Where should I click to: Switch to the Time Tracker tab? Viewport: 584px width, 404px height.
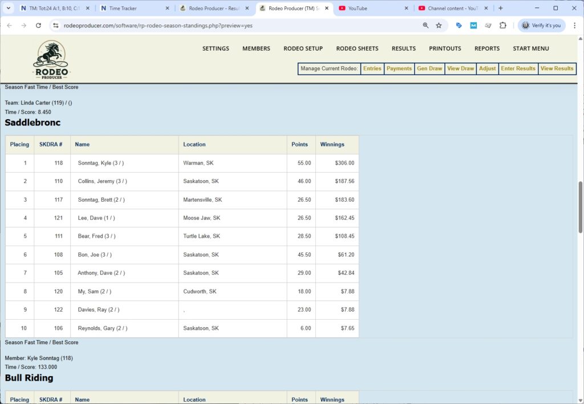pyautogui.click(x=131, y=9)
